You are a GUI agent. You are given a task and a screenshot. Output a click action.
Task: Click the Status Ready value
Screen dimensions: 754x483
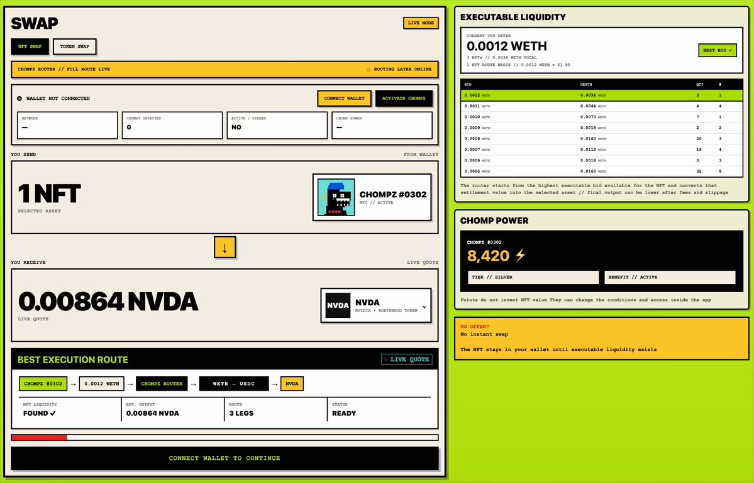[x=344, y=413]
